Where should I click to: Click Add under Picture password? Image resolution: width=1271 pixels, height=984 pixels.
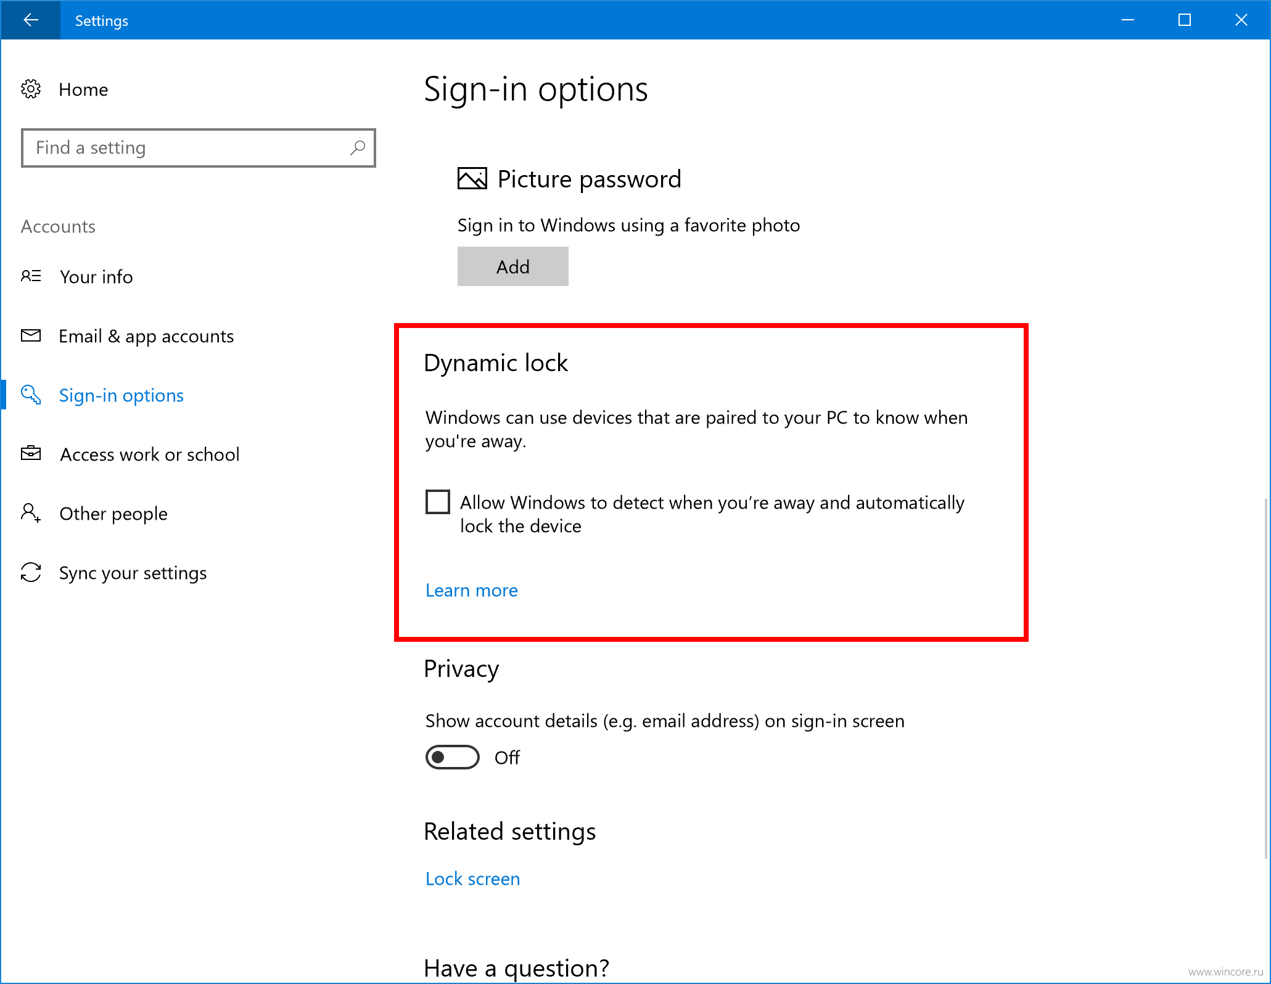coord(513,266)
